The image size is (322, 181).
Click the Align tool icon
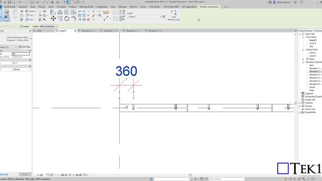coord(53,12)
